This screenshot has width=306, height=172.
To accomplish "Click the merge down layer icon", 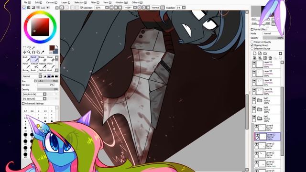I will pos(260,58).
